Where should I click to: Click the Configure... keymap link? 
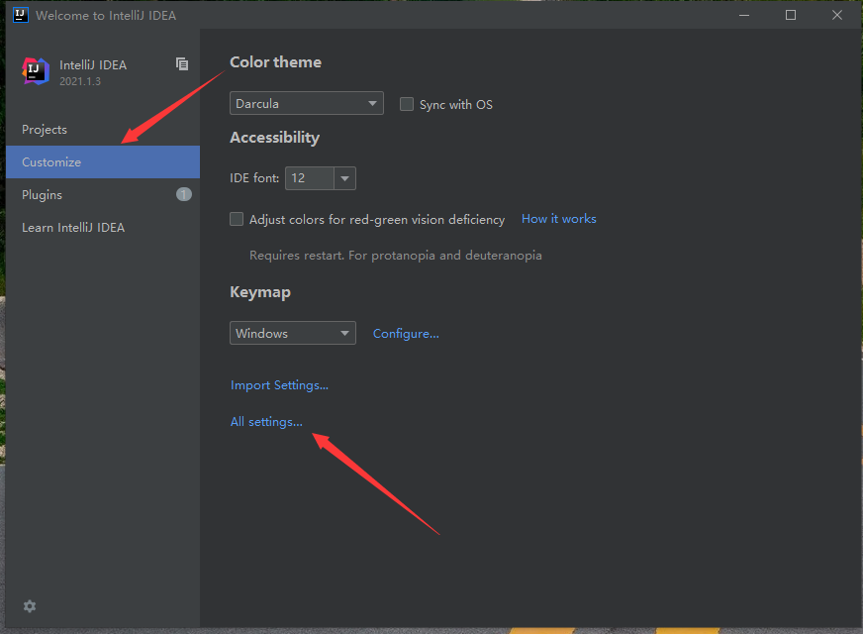(x=406, y=334)
